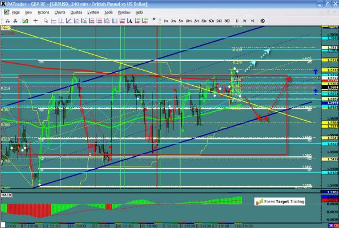
Task: Open the Window menu
Action: [x=124, y=12]
